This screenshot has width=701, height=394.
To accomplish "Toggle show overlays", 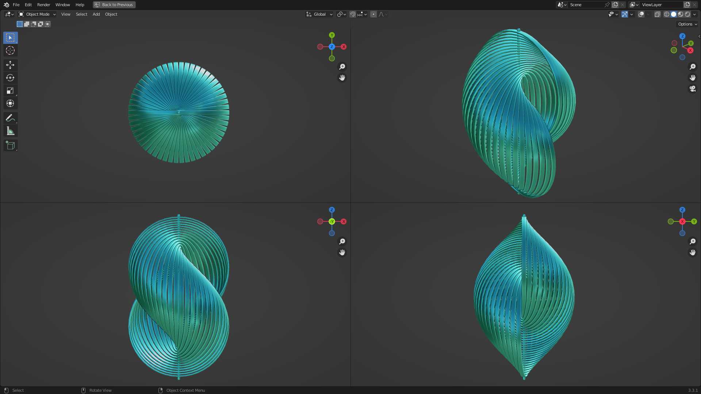I will click(641, 14).
